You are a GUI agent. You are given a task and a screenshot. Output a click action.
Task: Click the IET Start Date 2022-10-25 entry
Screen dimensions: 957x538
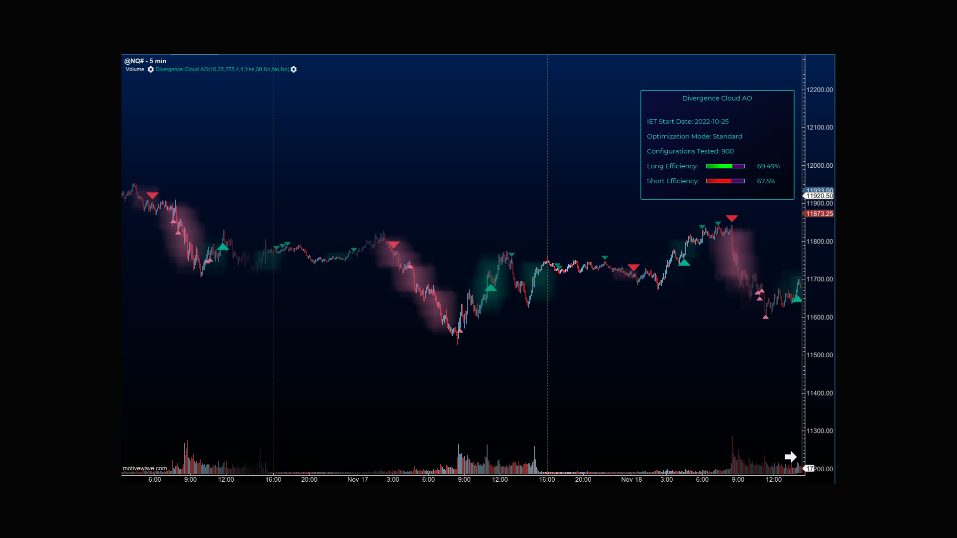[x=688, y=121]
